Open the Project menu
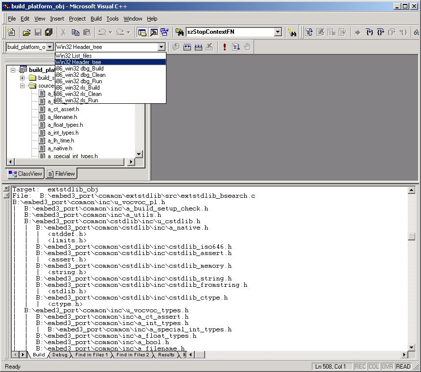The image size is (421, 372). 77,19
